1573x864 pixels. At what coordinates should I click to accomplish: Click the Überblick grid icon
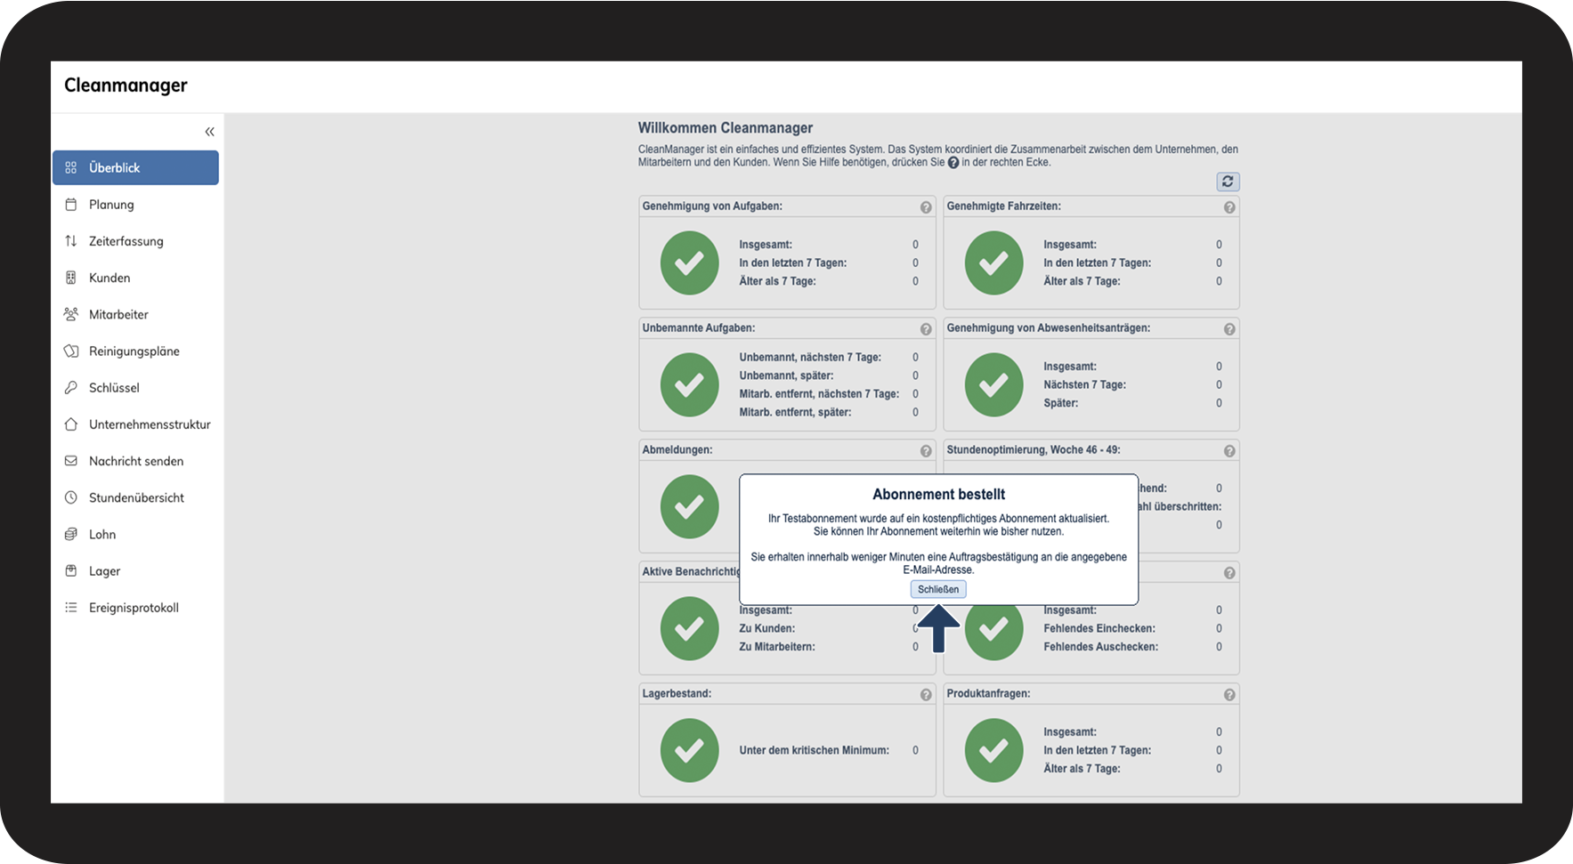pos(71,167)
